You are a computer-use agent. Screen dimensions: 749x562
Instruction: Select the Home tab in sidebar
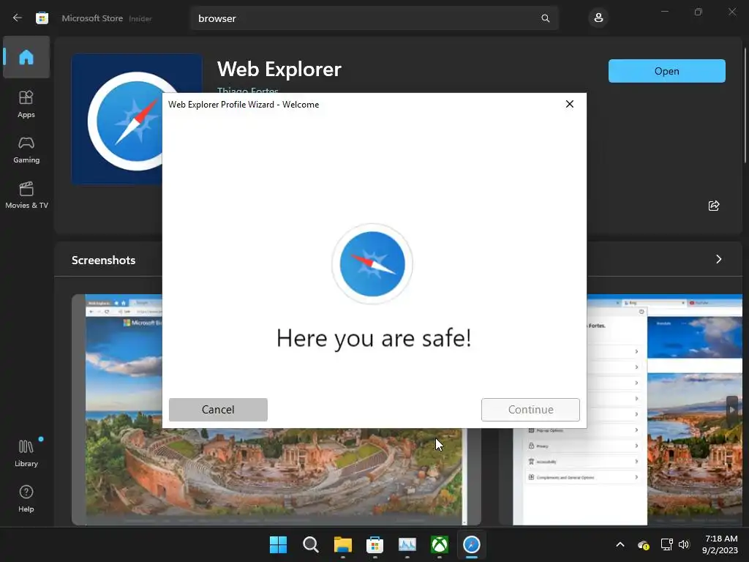coord(26,57)
